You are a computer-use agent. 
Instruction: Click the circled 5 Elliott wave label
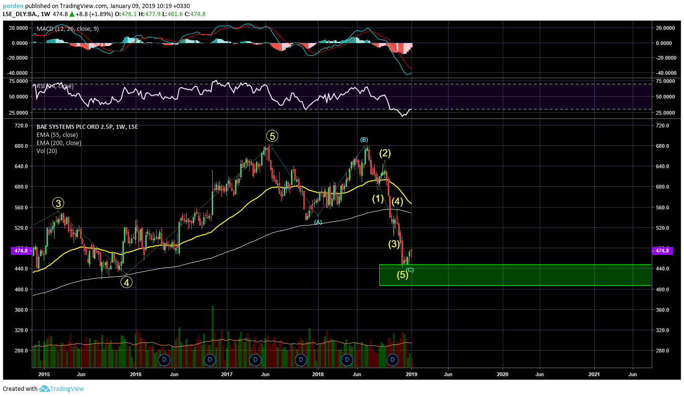tap(272, 136)
